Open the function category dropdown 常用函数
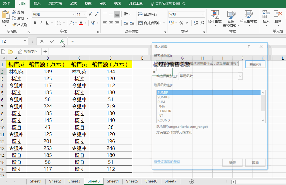The width and height of the screenshot is (286, 185). pyautogui.click(x=240, y=76)
